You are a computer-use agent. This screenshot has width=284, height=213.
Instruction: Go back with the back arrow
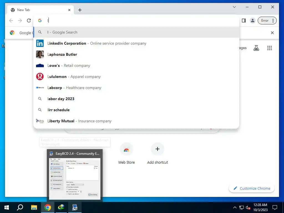point(11,21)
